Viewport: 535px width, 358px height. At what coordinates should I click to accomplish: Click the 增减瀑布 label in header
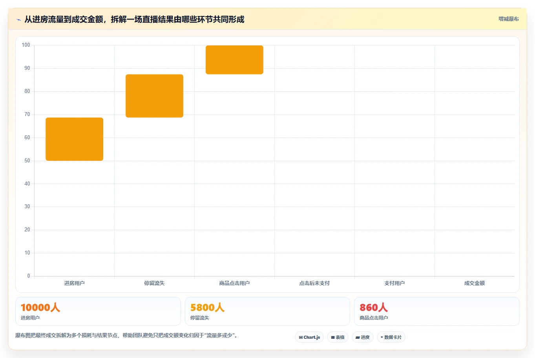(508, 19)
